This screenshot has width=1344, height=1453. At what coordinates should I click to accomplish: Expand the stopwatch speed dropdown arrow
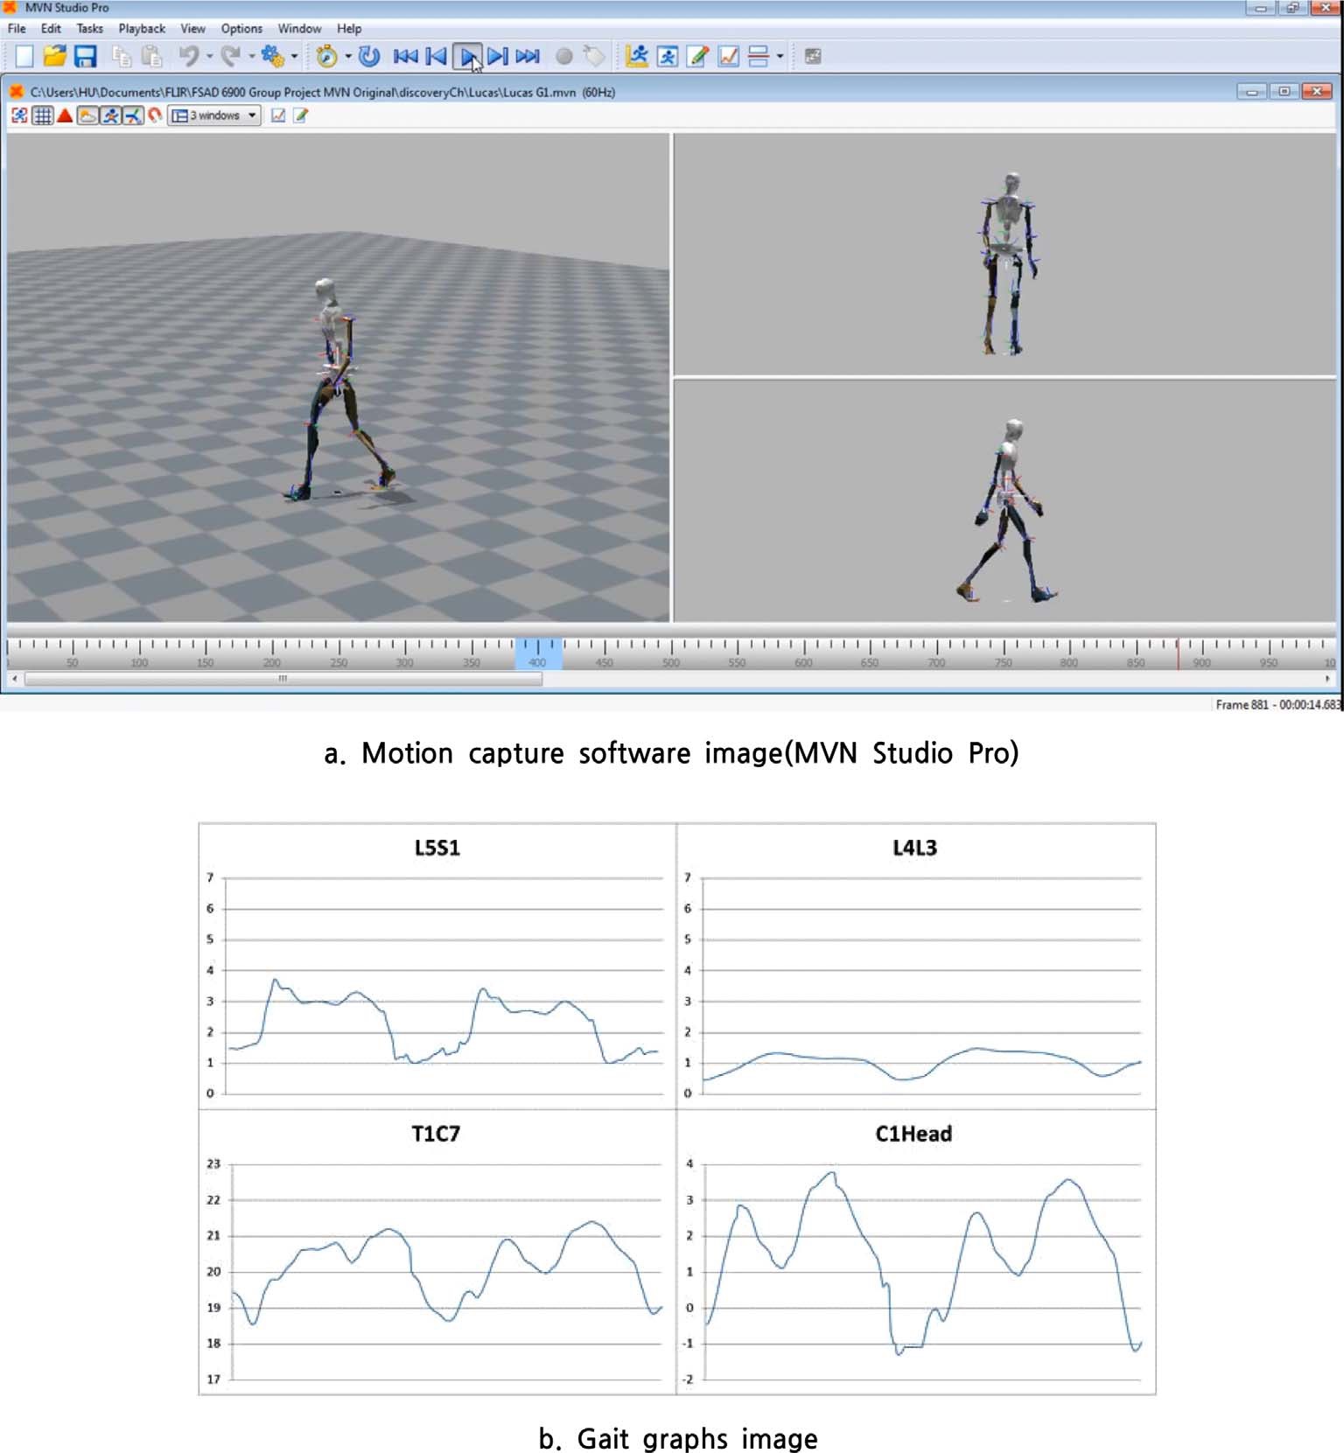pyautogui.click(x=348, y=57)
